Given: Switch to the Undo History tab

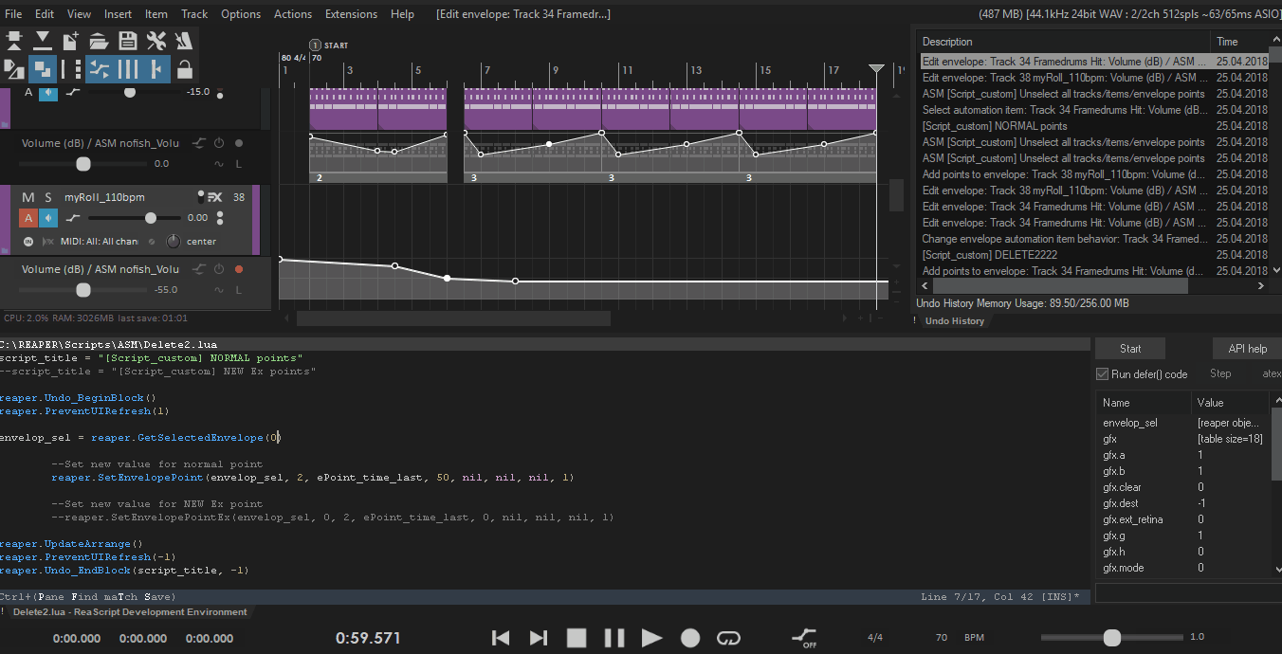Looking at the screenshot, I should (954, 321).
